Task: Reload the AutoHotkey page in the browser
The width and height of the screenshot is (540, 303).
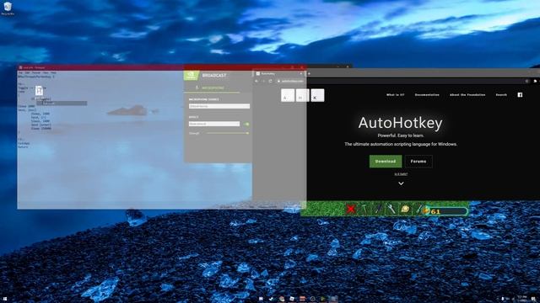Action: click(x=270, y=81)
